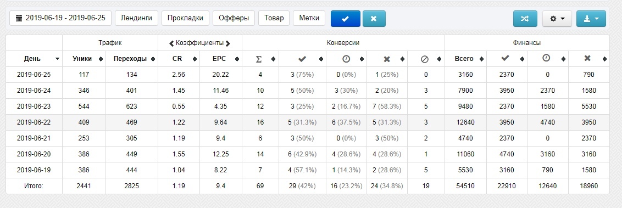
Task: Sort table by EPC column
Action: pyautogui.click(x=221, y=59)
